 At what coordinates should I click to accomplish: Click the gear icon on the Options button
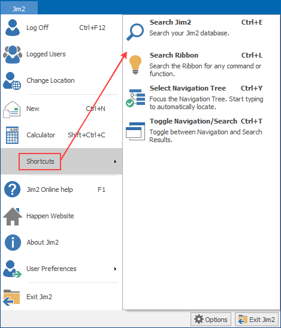point(199,320)
